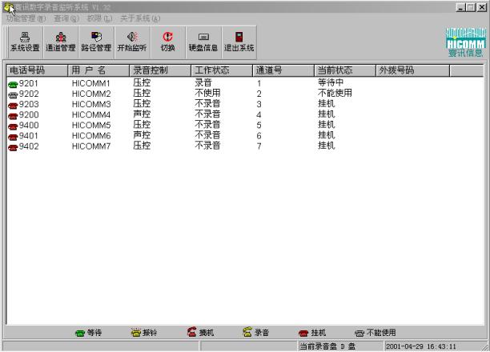Click 退出系统 exit system icon

pyautogui.click(x=239, y=42)
